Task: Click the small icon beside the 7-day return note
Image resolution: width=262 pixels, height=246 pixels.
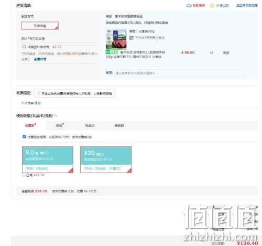Action: [132, 38]
